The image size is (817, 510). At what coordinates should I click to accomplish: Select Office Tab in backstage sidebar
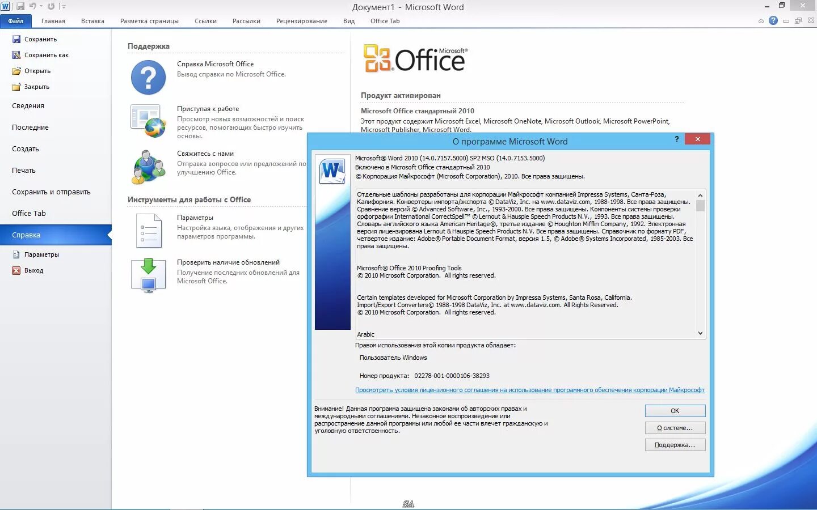[x=29, y=214]
